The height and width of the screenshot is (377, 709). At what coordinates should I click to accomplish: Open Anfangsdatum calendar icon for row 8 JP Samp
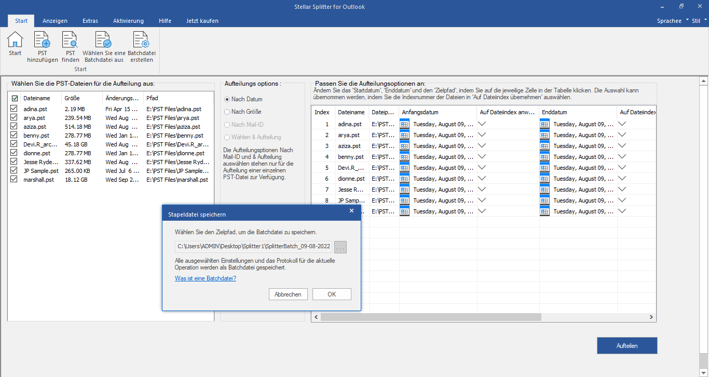pyautogui.click(x=405, y=200)
